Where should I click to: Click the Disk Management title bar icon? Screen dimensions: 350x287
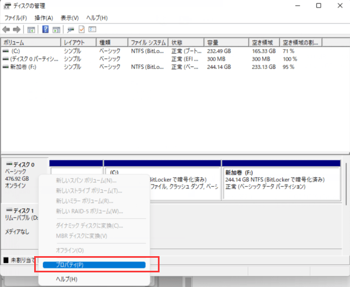point(7,6)
